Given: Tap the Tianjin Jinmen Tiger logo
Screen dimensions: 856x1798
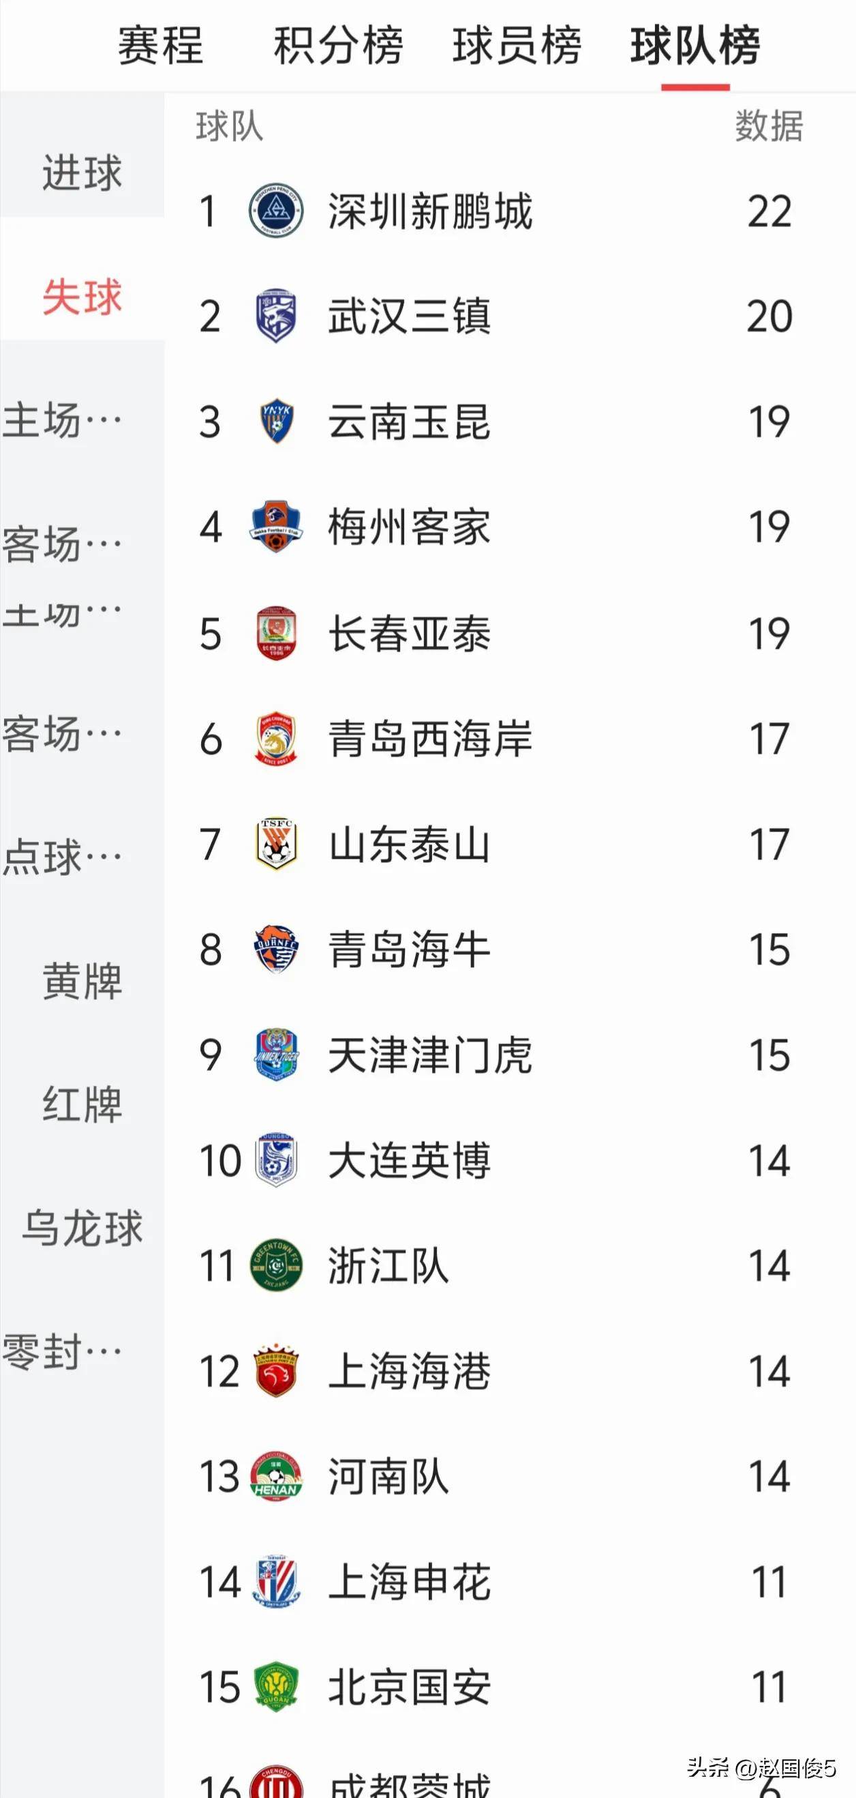Looking at the screenshot, I should (x=276, y=1054).
